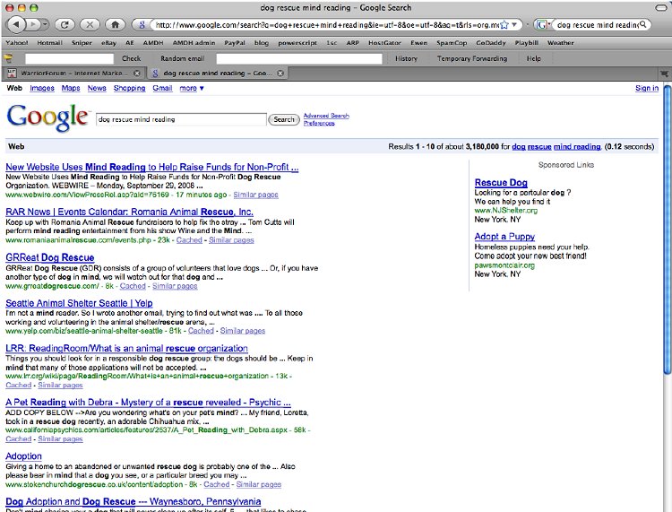Open the Yahoo! bookmark
The image size is (672, 512).
pos(17,42)
